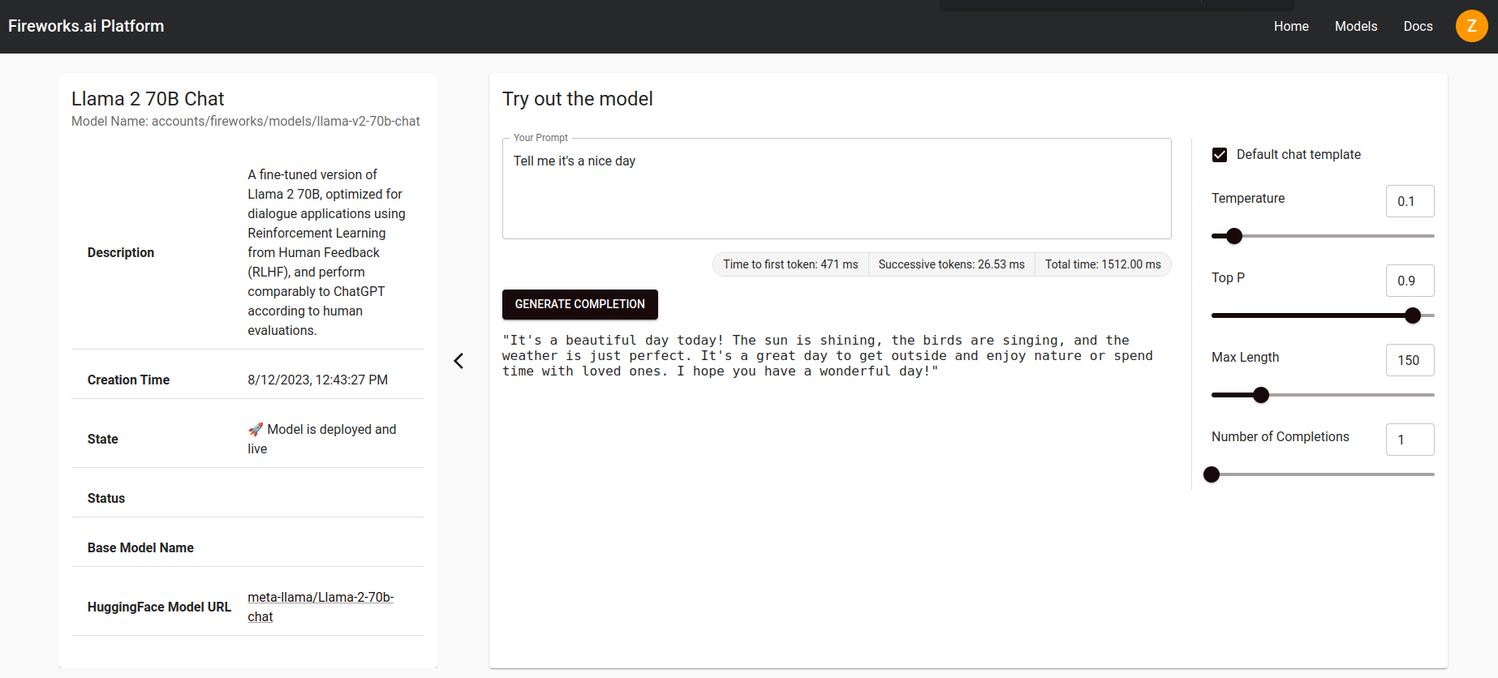Click the Top P slider handle
This screenshot has height=678, width=1498.
(x=1413, y=315)
